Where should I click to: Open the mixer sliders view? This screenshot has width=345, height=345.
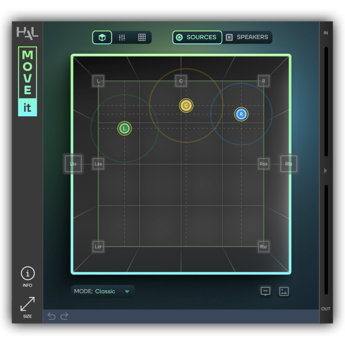click(122, 37)
